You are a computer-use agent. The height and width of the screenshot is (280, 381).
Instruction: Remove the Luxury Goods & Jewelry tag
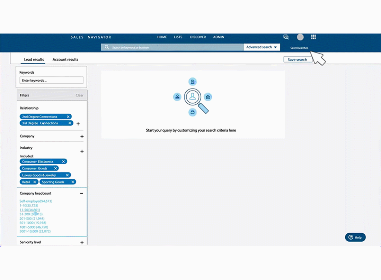(x=67, y=175)
